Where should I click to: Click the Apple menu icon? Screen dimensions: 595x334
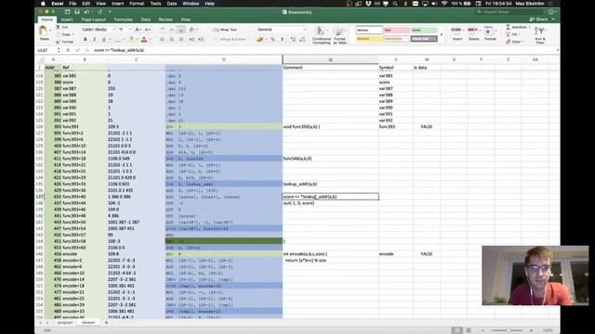point(43,4)
